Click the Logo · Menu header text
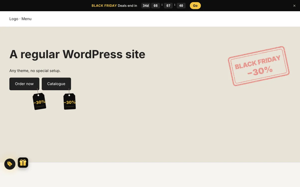The width and height of the screenshot is (300, 187). 20,19
